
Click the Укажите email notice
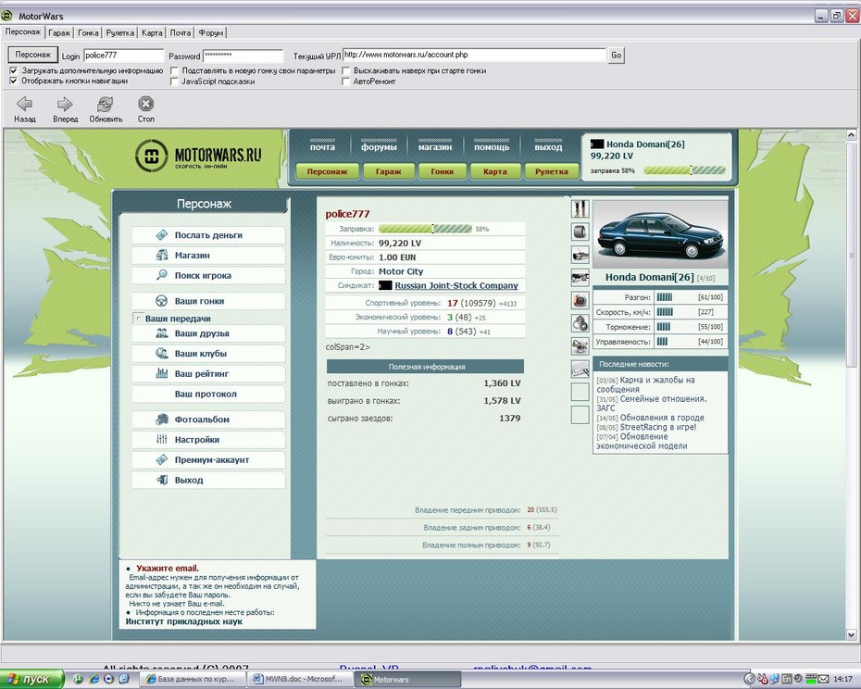pos(168,569)
